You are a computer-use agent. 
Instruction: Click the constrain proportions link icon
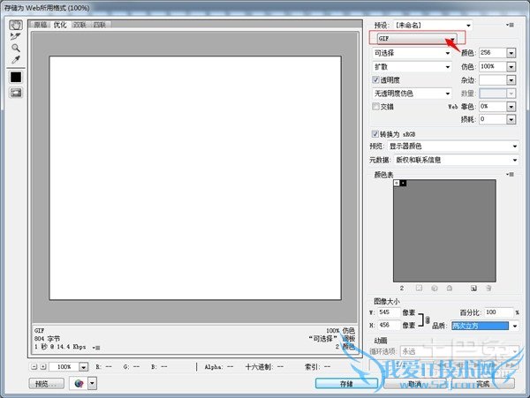(x=428, y=319)
